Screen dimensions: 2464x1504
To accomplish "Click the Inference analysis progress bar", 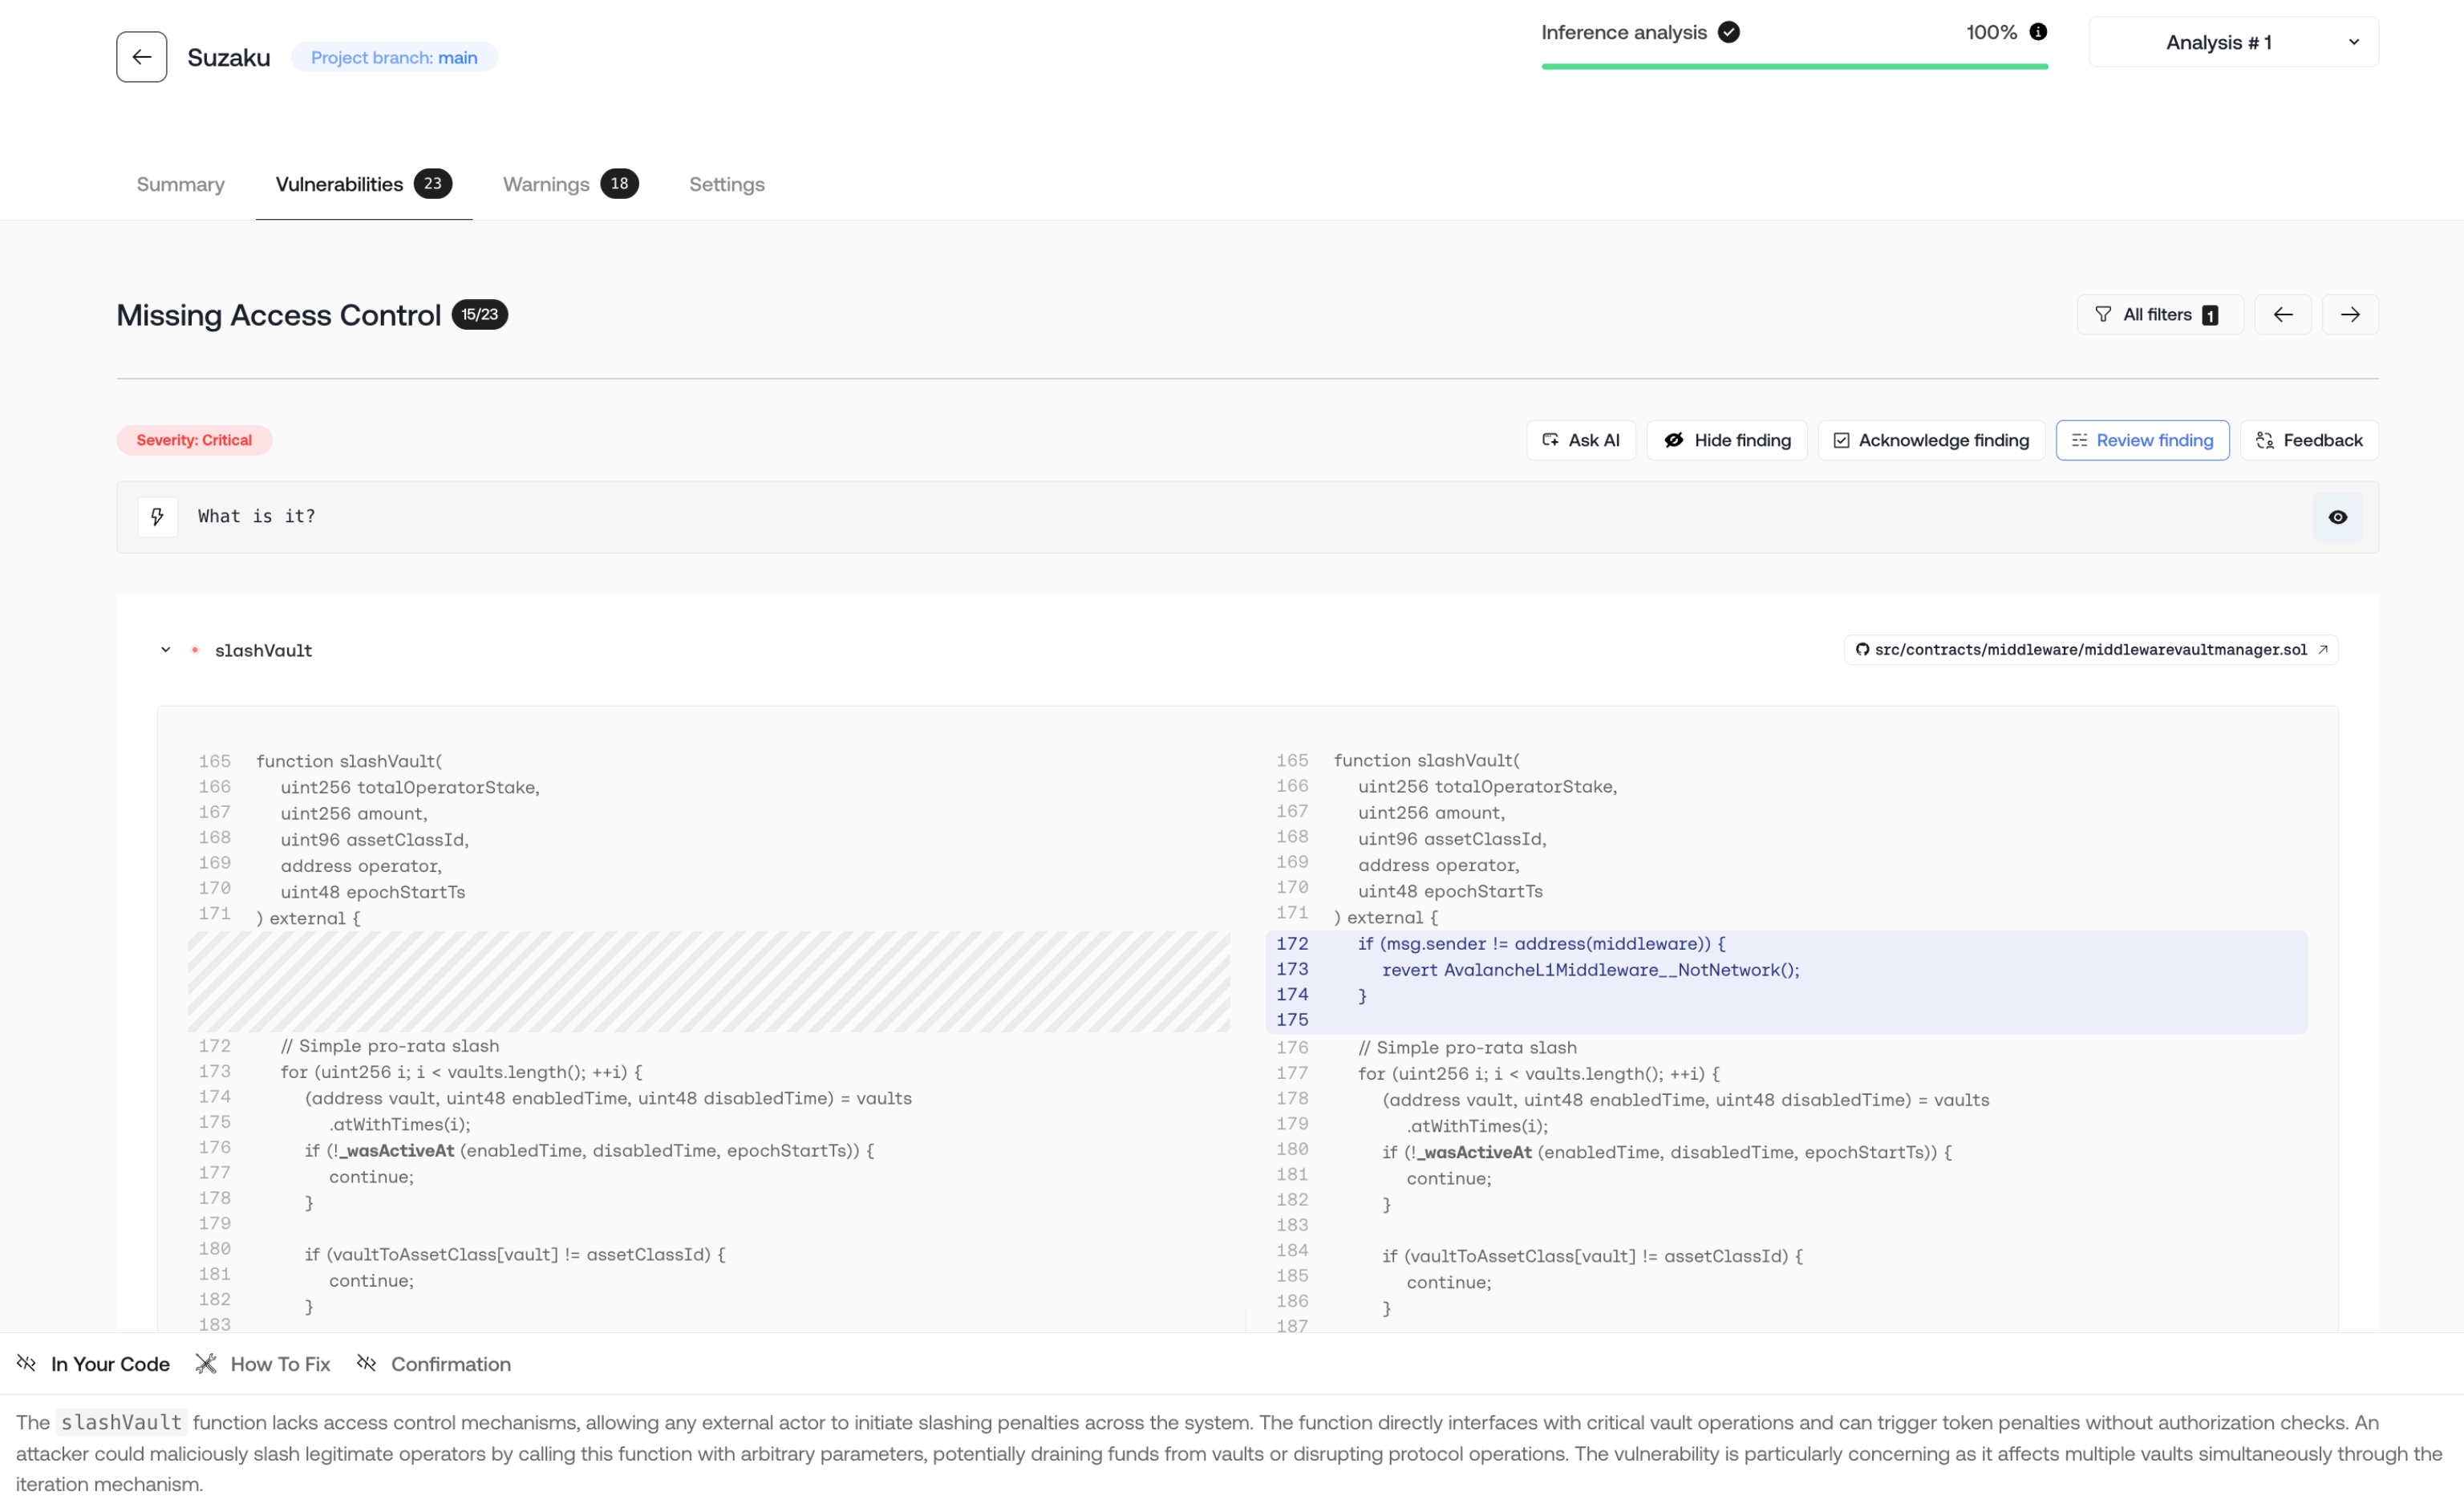I will (1794, 66).
